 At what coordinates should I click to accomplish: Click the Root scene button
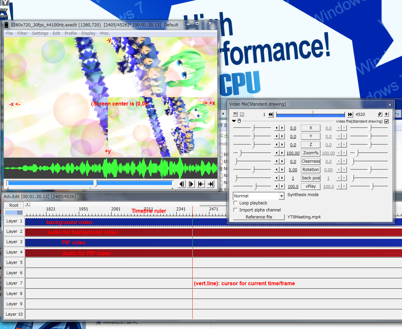click(x=14, y=205)
